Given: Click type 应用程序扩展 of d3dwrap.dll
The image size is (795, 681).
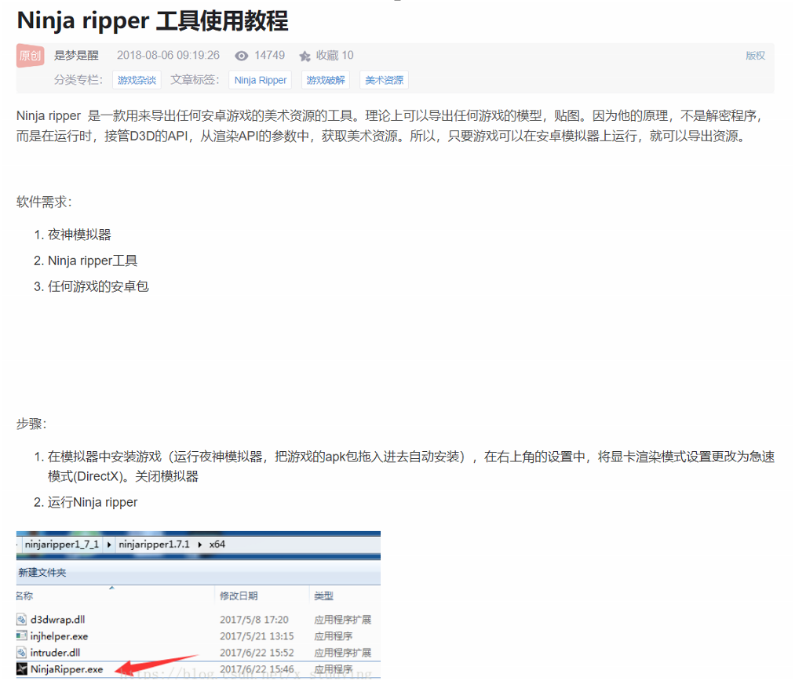Looking at the screenshot, I should (342, 619).
